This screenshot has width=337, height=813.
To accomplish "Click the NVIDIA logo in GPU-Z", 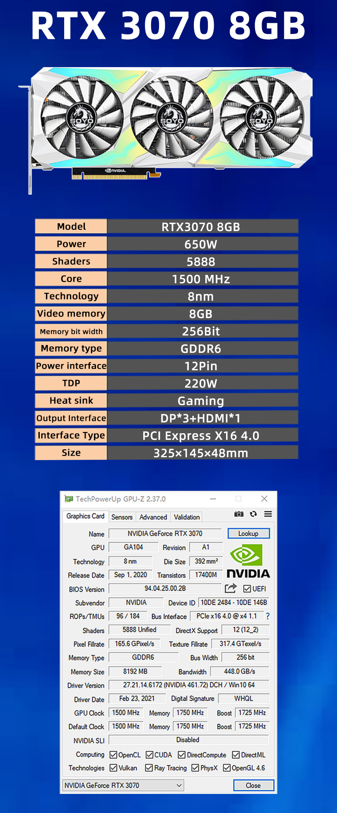I will pos(248,562).
